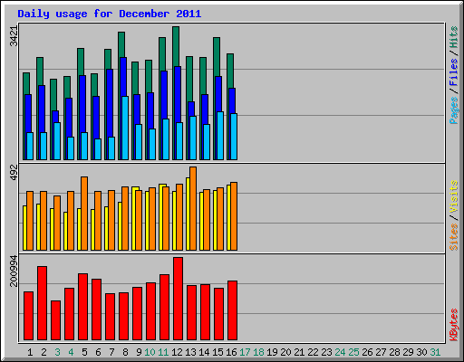Click day '22' on the date axis

click(x=313, y=352)
